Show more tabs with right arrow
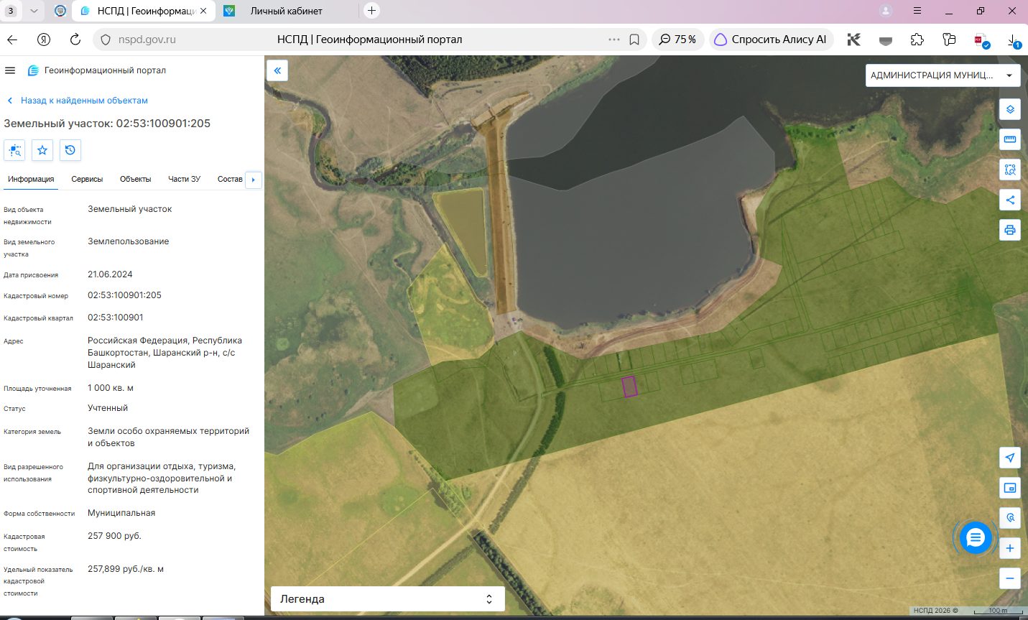Screen dimensions: 1028x620 coord(254,180)
